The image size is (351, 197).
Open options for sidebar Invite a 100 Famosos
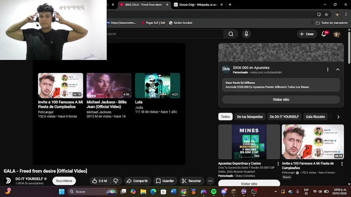342,164
